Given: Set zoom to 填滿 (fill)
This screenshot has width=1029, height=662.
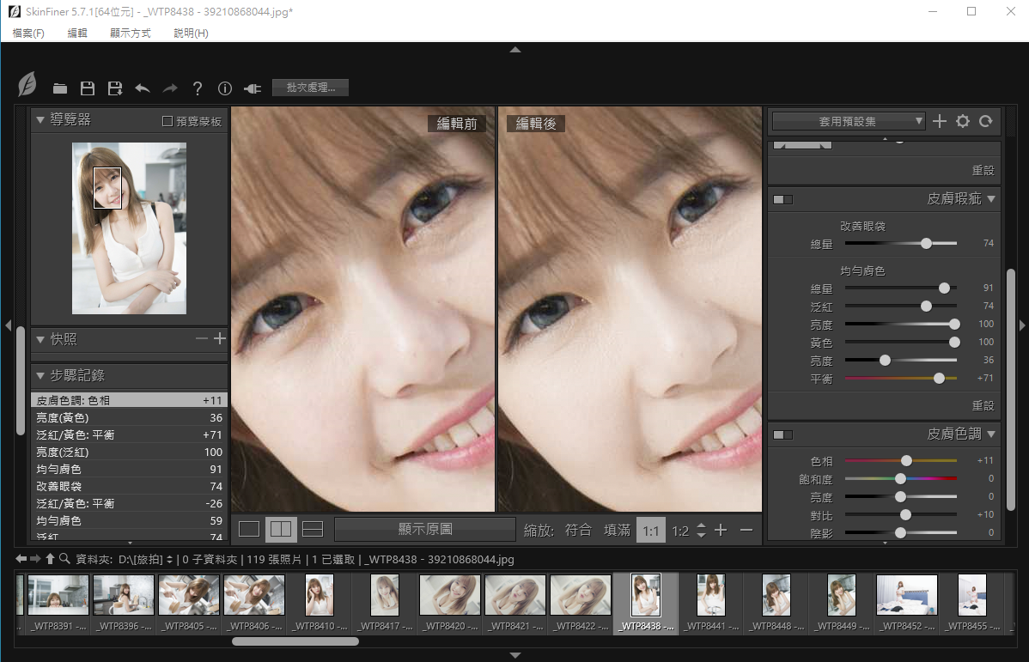Looking at the screenshot, I should pos(617,530).
